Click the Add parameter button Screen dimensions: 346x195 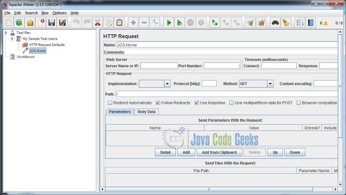(186, 152)
